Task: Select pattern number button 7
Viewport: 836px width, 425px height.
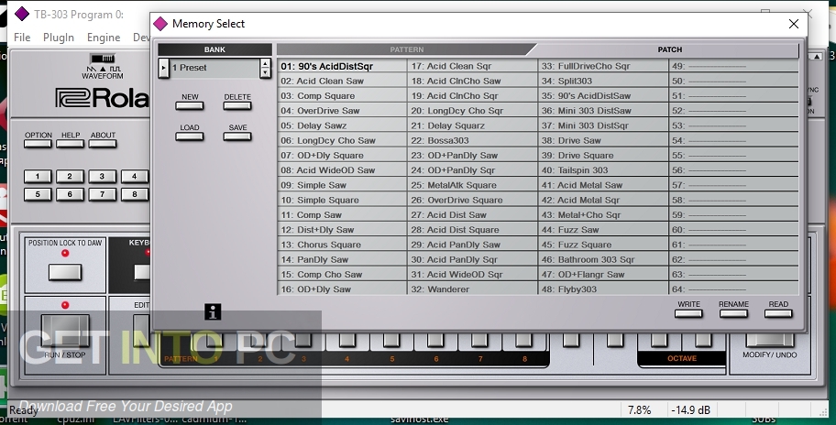Action: click(x=103, y=194)
